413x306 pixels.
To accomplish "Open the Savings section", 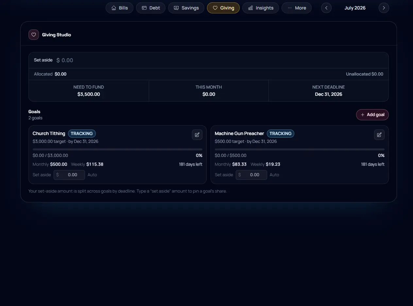I will pyautogui.click(x=186, y=8).
